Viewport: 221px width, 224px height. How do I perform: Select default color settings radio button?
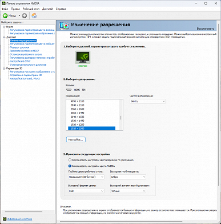(70, 160)
